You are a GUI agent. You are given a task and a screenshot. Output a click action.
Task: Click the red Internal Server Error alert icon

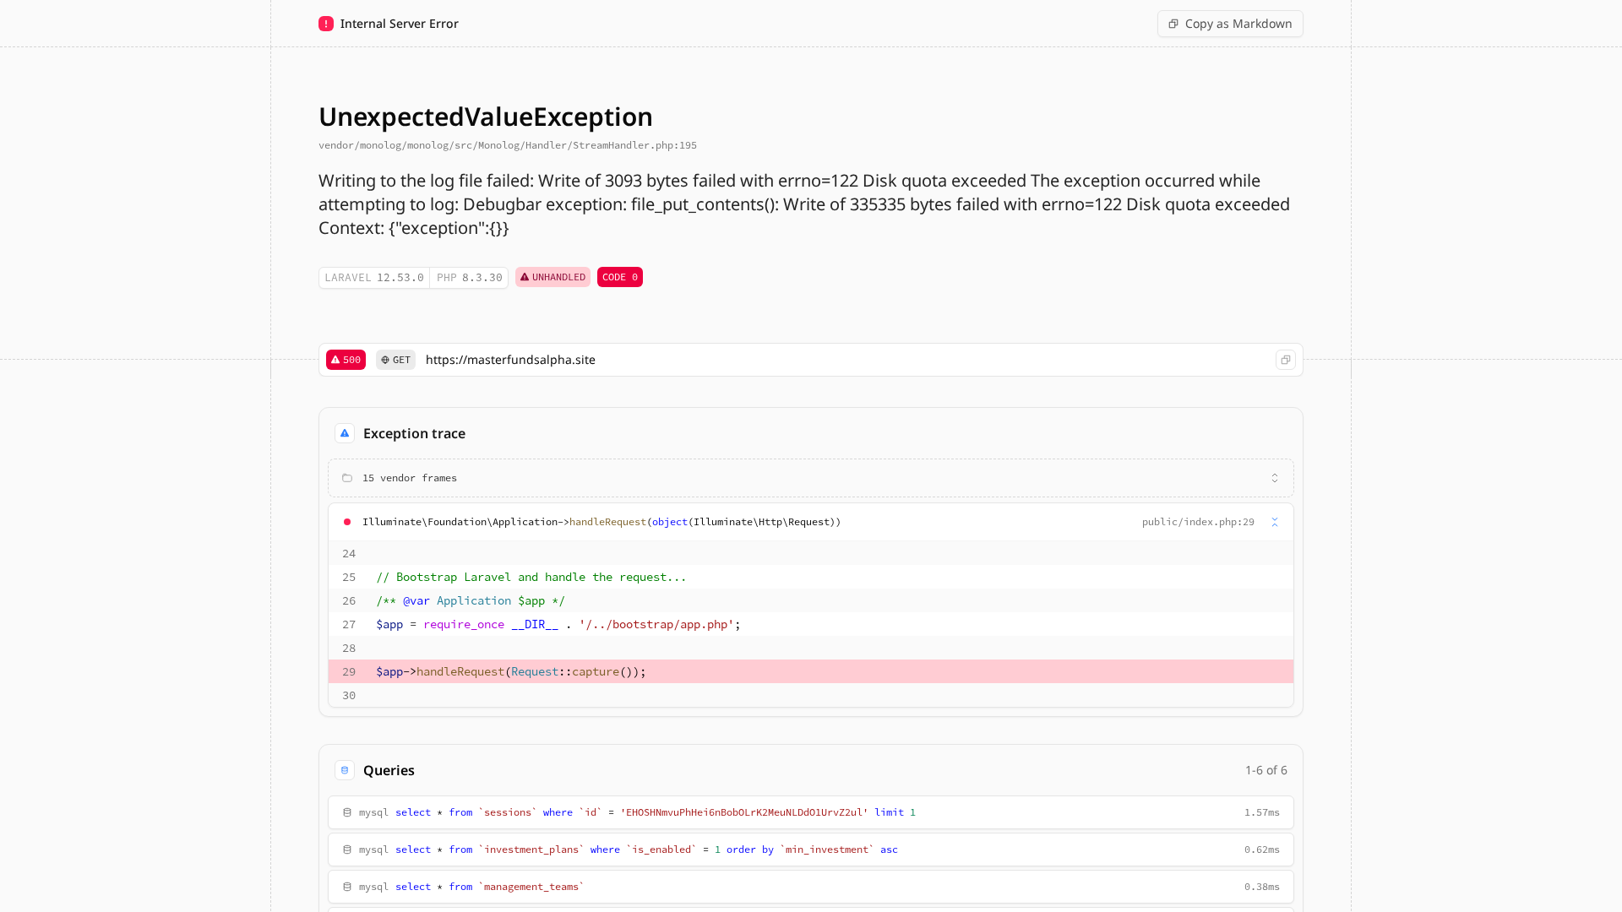(x=326, y=24)
